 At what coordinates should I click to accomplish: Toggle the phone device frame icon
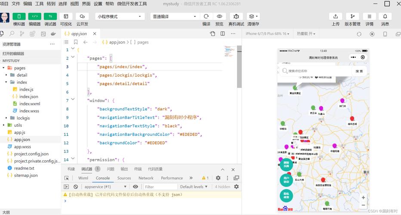click(385, 34)
